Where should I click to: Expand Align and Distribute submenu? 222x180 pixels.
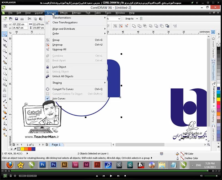[x=76, y=29]
